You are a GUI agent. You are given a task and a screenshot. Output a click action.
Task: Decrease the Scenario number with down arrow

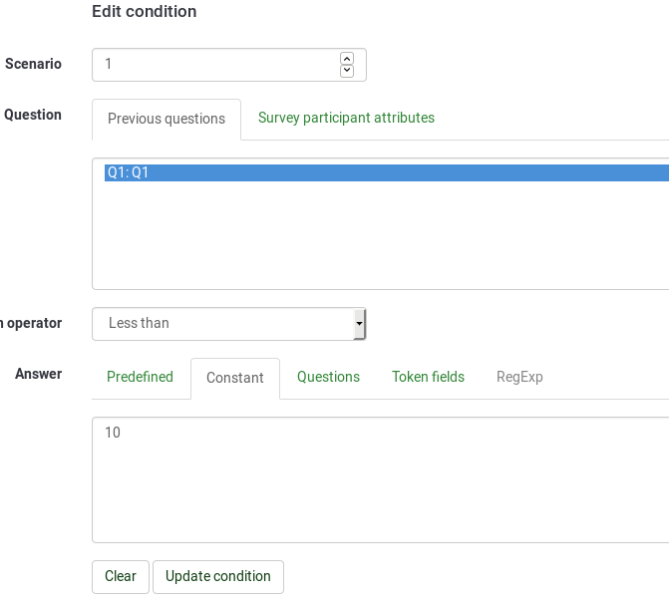pyautogui.click(x=347, y=71)
